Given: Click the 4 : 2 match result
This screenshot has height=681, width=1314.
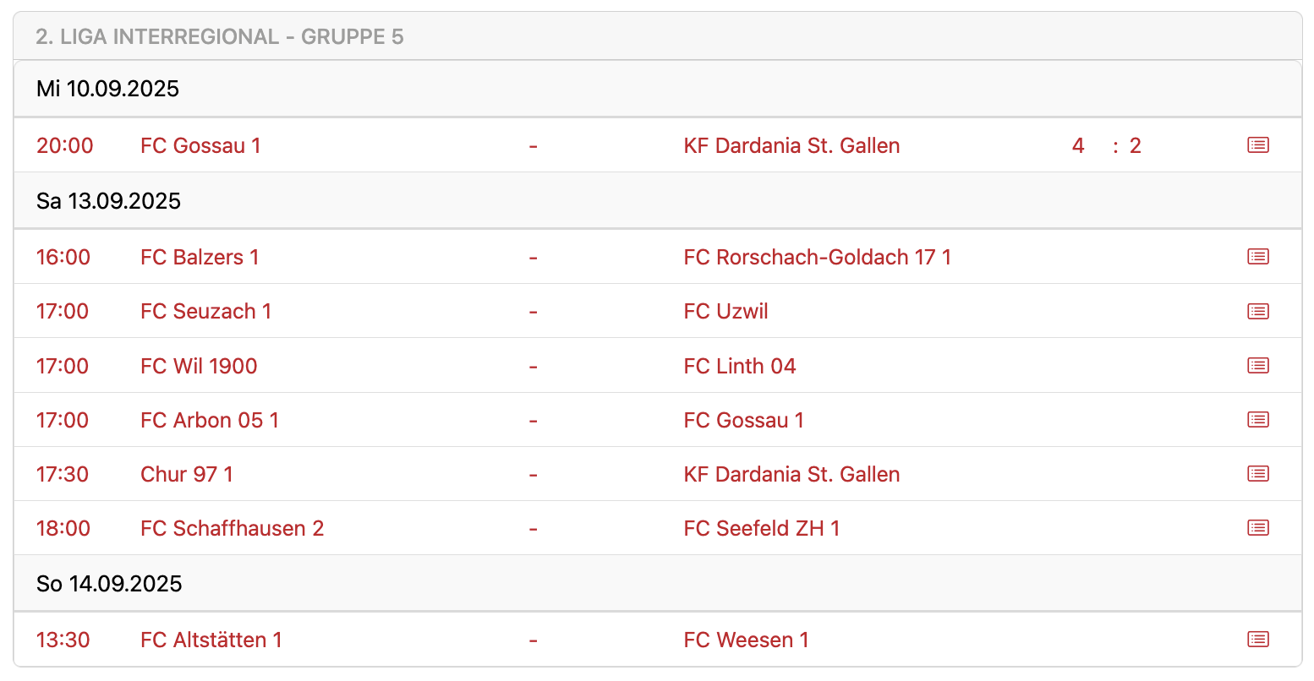Looking at the screenshot, I should (1106, 145).
